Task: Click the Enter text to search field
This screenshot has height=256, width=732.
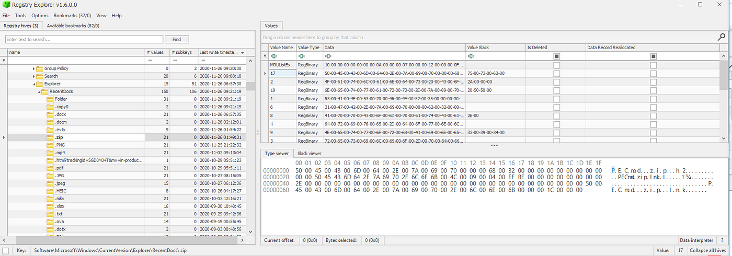Action: [84, 39]
